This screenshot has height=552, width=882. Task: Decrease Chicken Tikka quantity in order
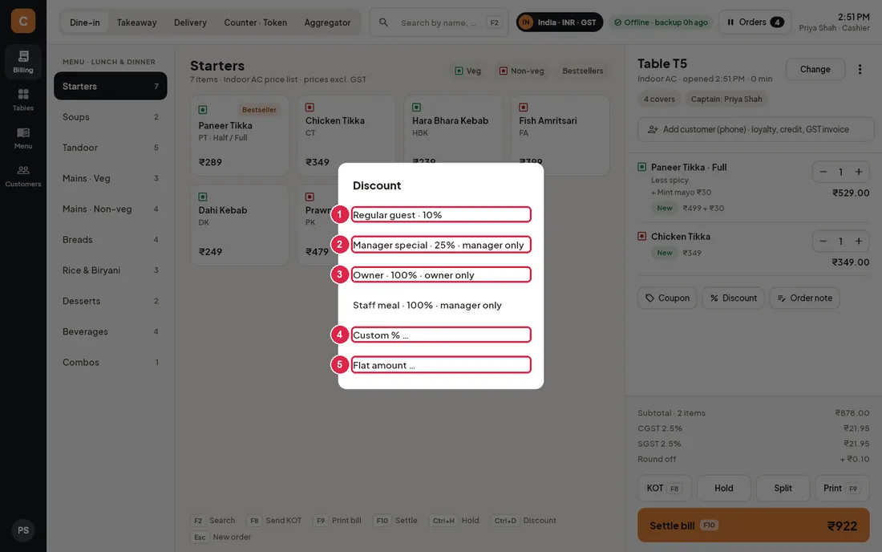(823, 241)
